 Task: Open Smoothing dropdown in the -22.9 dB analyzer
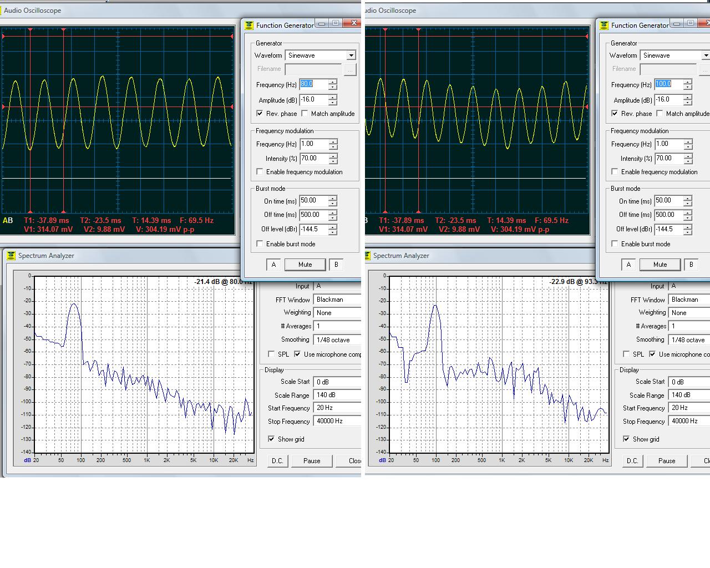tap(689, 340)
